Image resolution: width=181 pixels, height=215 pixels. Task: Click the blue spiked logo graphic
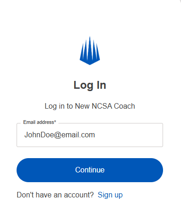[x=90, y=50]
